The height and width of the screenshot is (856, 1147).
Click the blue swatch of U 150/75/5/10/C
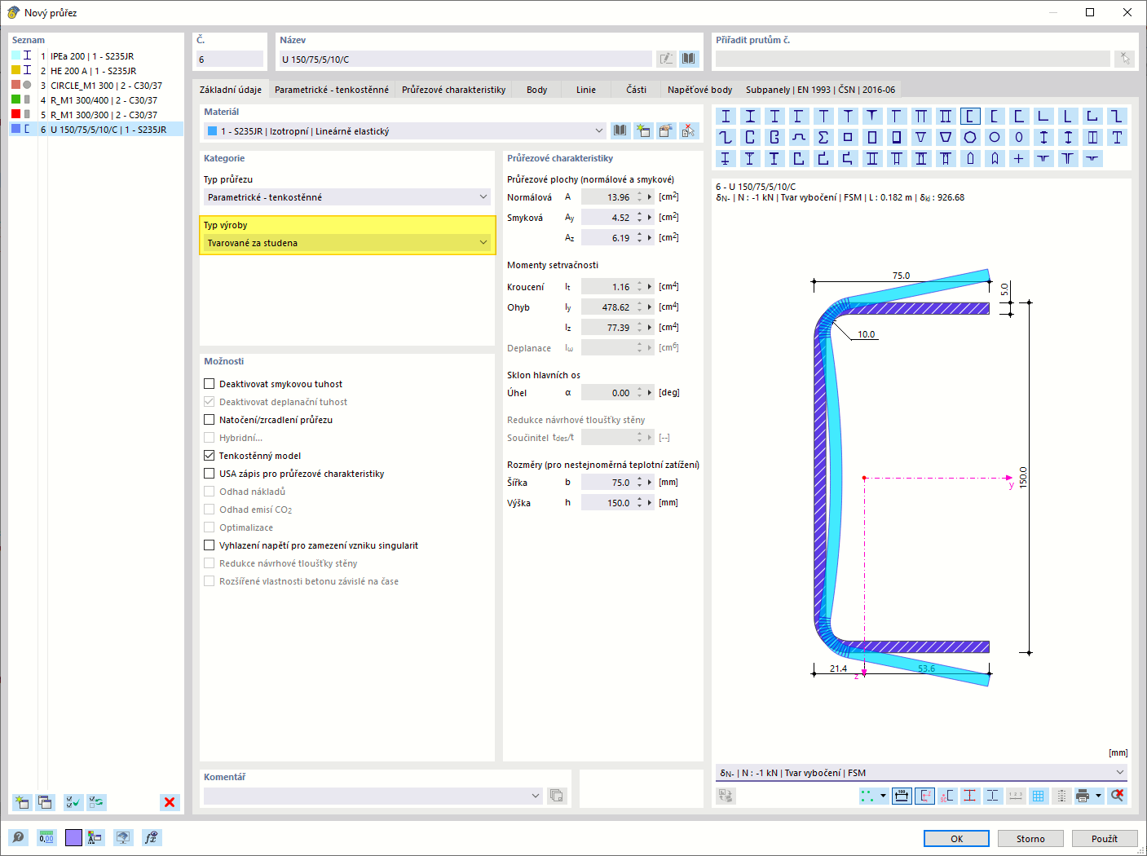tap(15, 129)
